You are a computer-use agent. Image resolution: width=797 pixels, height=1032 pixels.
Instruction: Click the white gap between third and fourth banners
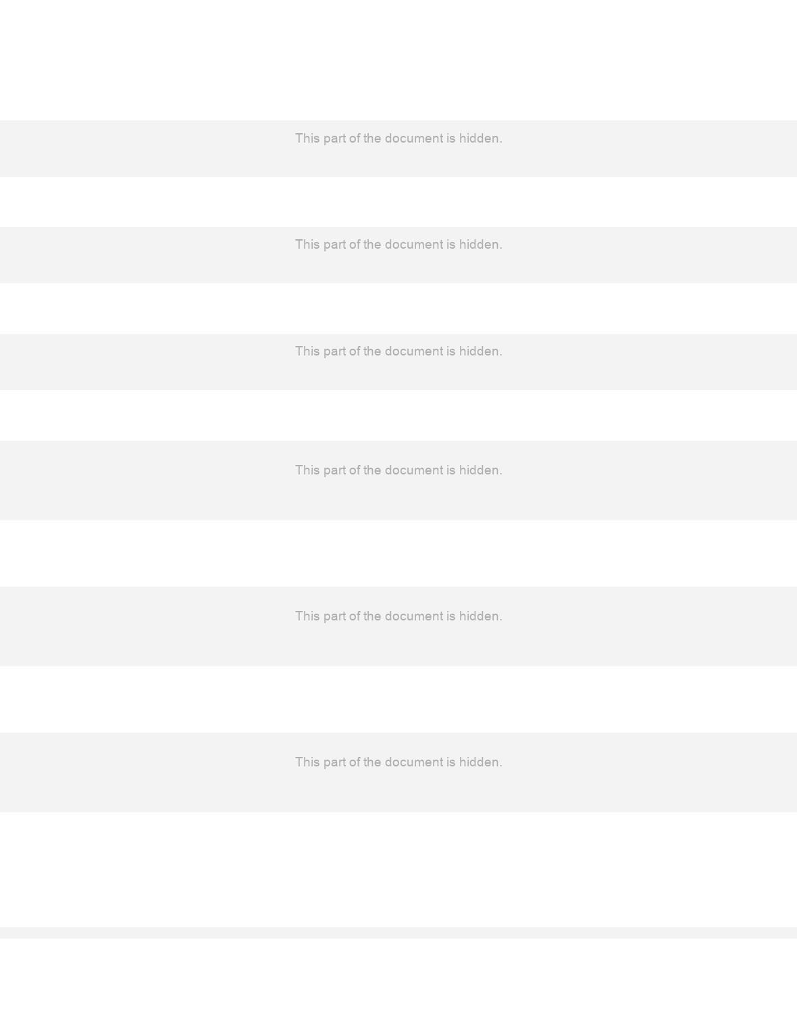coord(398,415)
